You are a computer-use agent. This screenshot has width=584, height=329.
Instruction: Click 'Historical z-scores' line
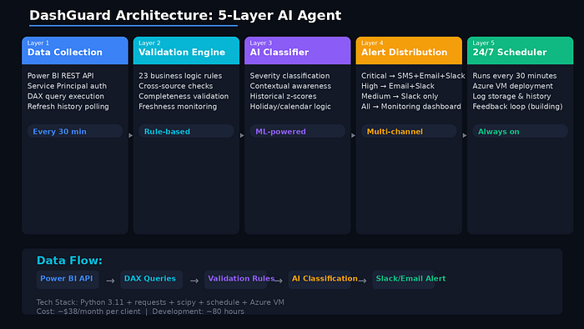click(283, 97)
